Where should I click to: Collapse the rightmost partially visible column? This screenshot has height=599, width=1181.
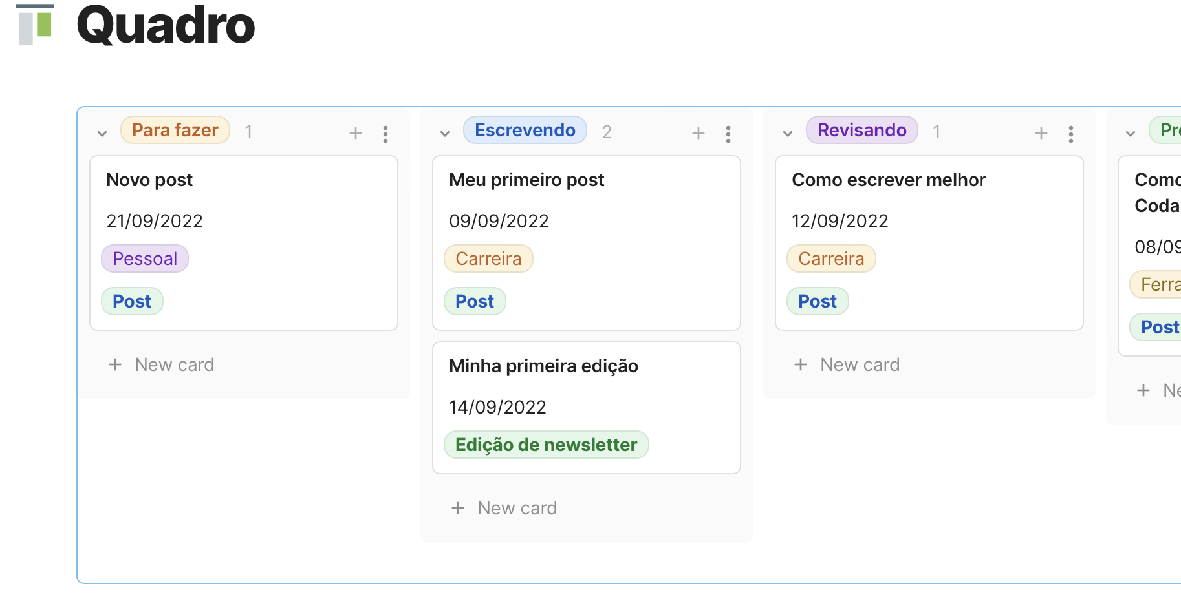(x=1130, y=134)
